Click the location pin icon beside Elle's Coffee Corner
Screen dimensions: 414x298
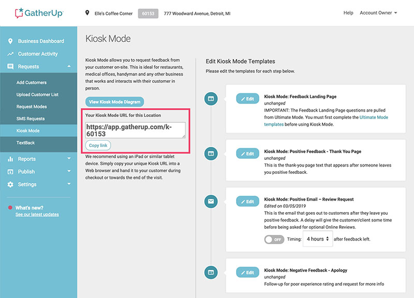(x=87, y=13)
